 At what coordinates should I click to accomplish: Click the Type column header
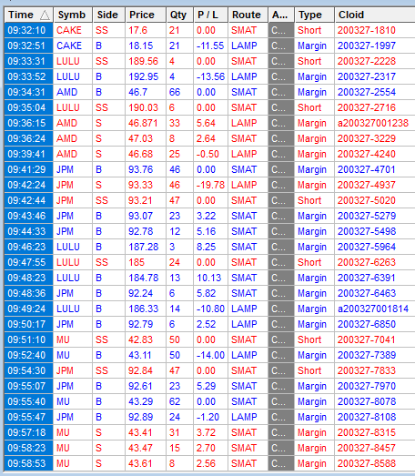tap(314, 15)
